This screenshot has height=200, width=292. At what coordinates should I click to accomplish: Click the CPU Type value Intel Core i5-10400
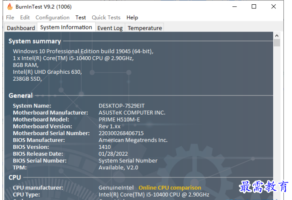coord(154,194)
